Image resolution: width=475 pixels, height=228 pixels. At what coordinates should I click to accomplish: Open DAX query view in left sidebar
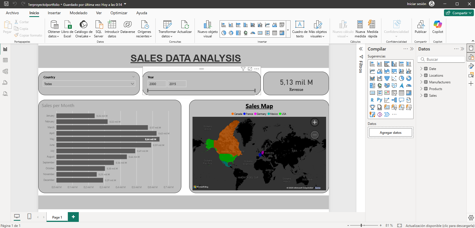[5, 83]
